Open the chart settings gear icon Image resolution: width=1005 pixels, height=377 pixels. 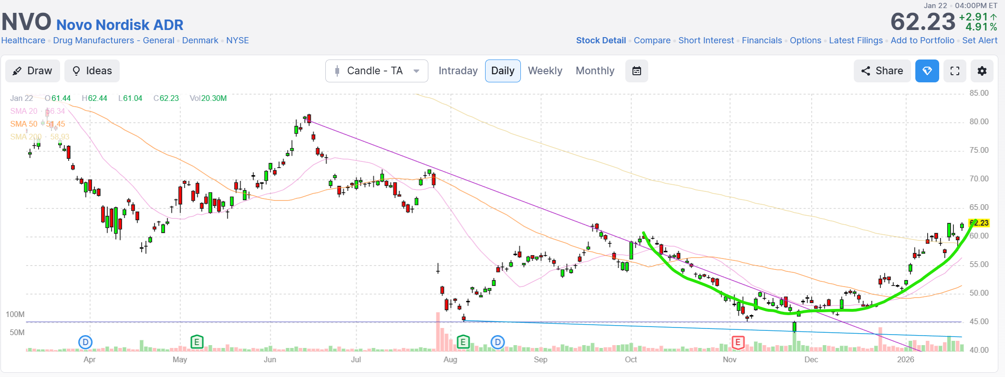coord(982,71)
